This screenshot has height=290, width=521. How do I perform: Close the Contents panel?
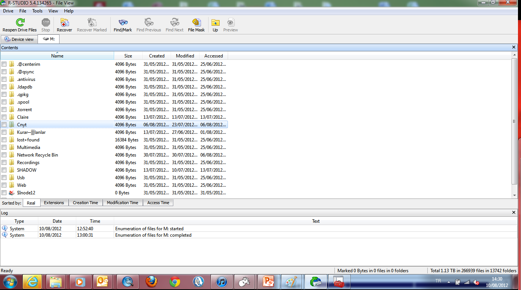[x=514, y=47]
